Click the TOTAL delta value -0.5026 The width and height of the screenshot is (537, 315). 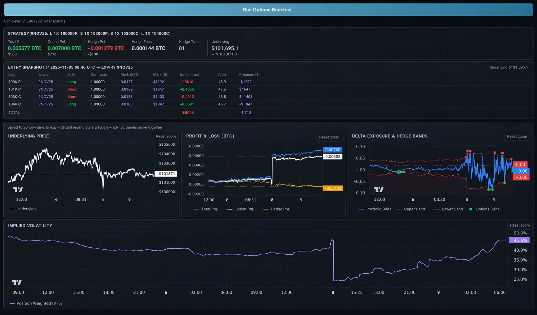pyautogui.click(x=187, y=113)
